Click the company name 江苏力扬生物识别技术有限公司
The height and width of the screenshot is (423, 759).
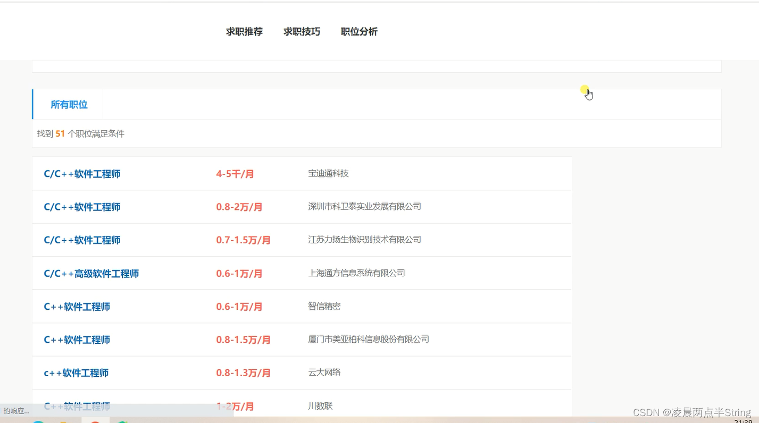[x=364, y=240]
